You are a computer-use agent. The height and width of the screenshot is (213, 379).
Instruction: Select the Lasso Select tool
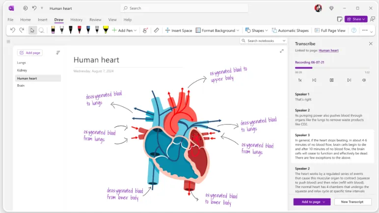[42, 30]
